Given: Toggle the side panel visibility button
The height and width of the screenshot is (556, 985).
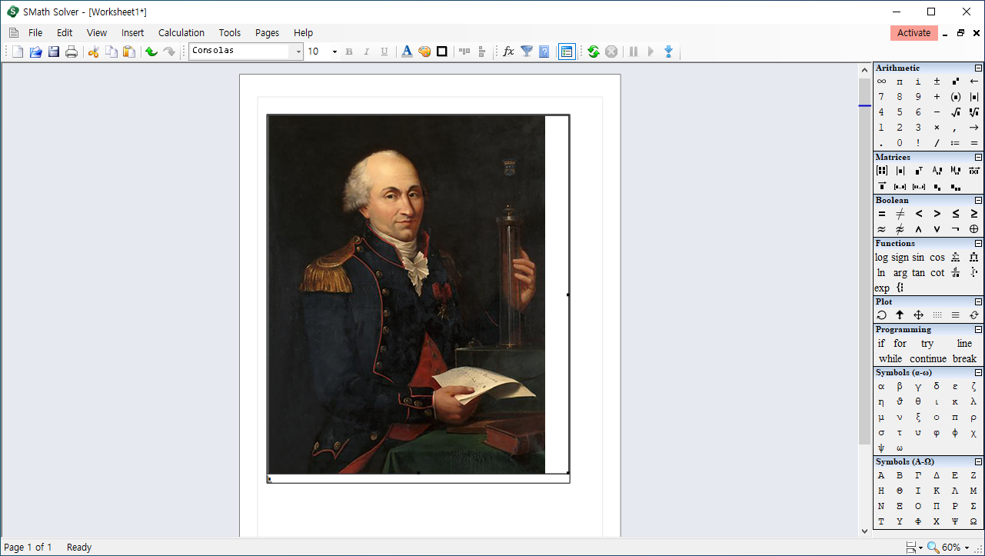Looking at the screenshot, I should [x=567, y=52].
